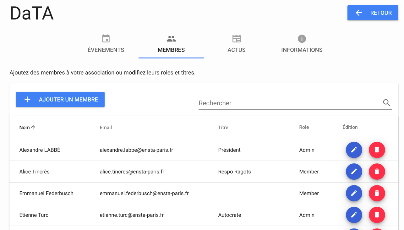Image resolution: width=404 pixels, height=230 pixels.
Task: Click the back arrow in Retour button
Action: pos(359,13)
